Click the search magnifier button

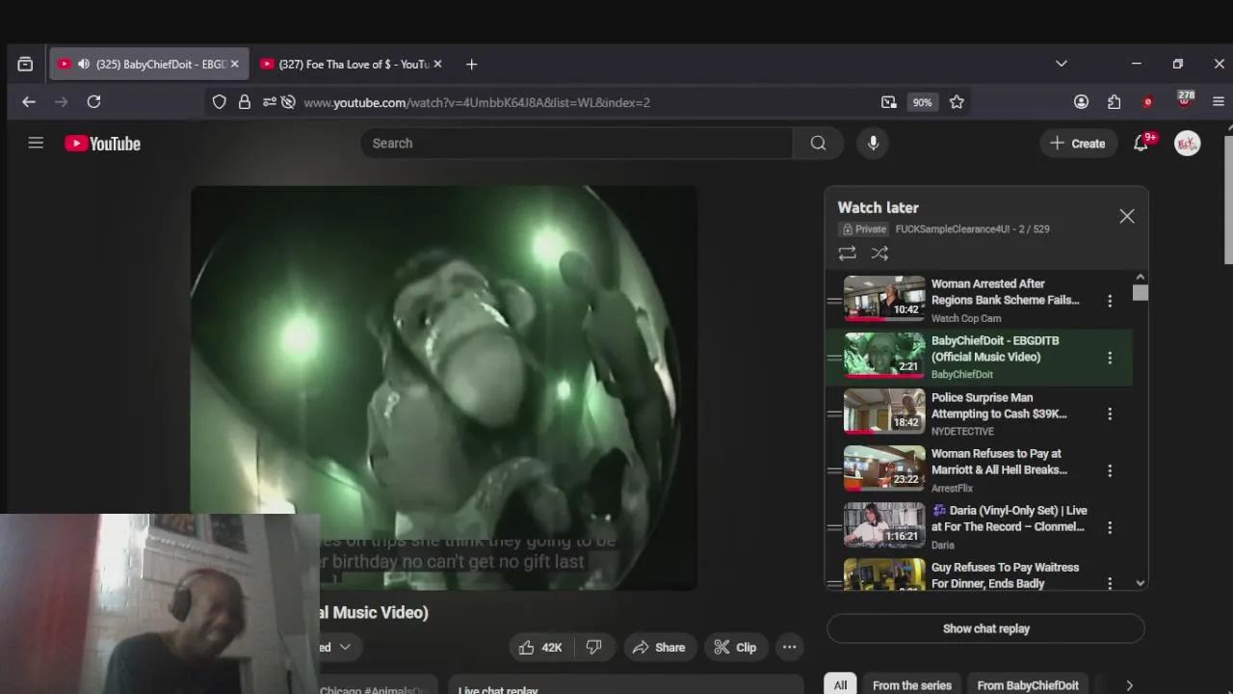(818, 143)
